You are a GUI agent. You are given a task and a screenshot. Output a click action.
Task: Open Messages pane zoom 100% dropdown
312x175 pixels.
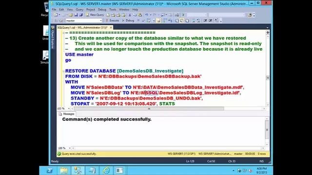pos(70,148)
